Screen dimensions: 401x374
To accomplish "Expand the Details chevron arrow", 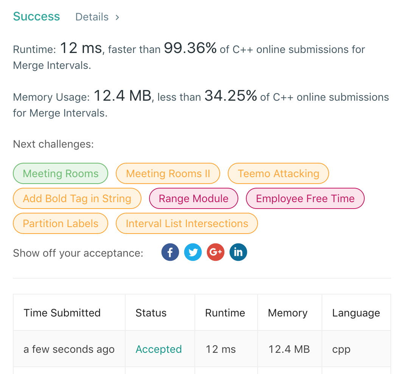I will pos(118,17).
